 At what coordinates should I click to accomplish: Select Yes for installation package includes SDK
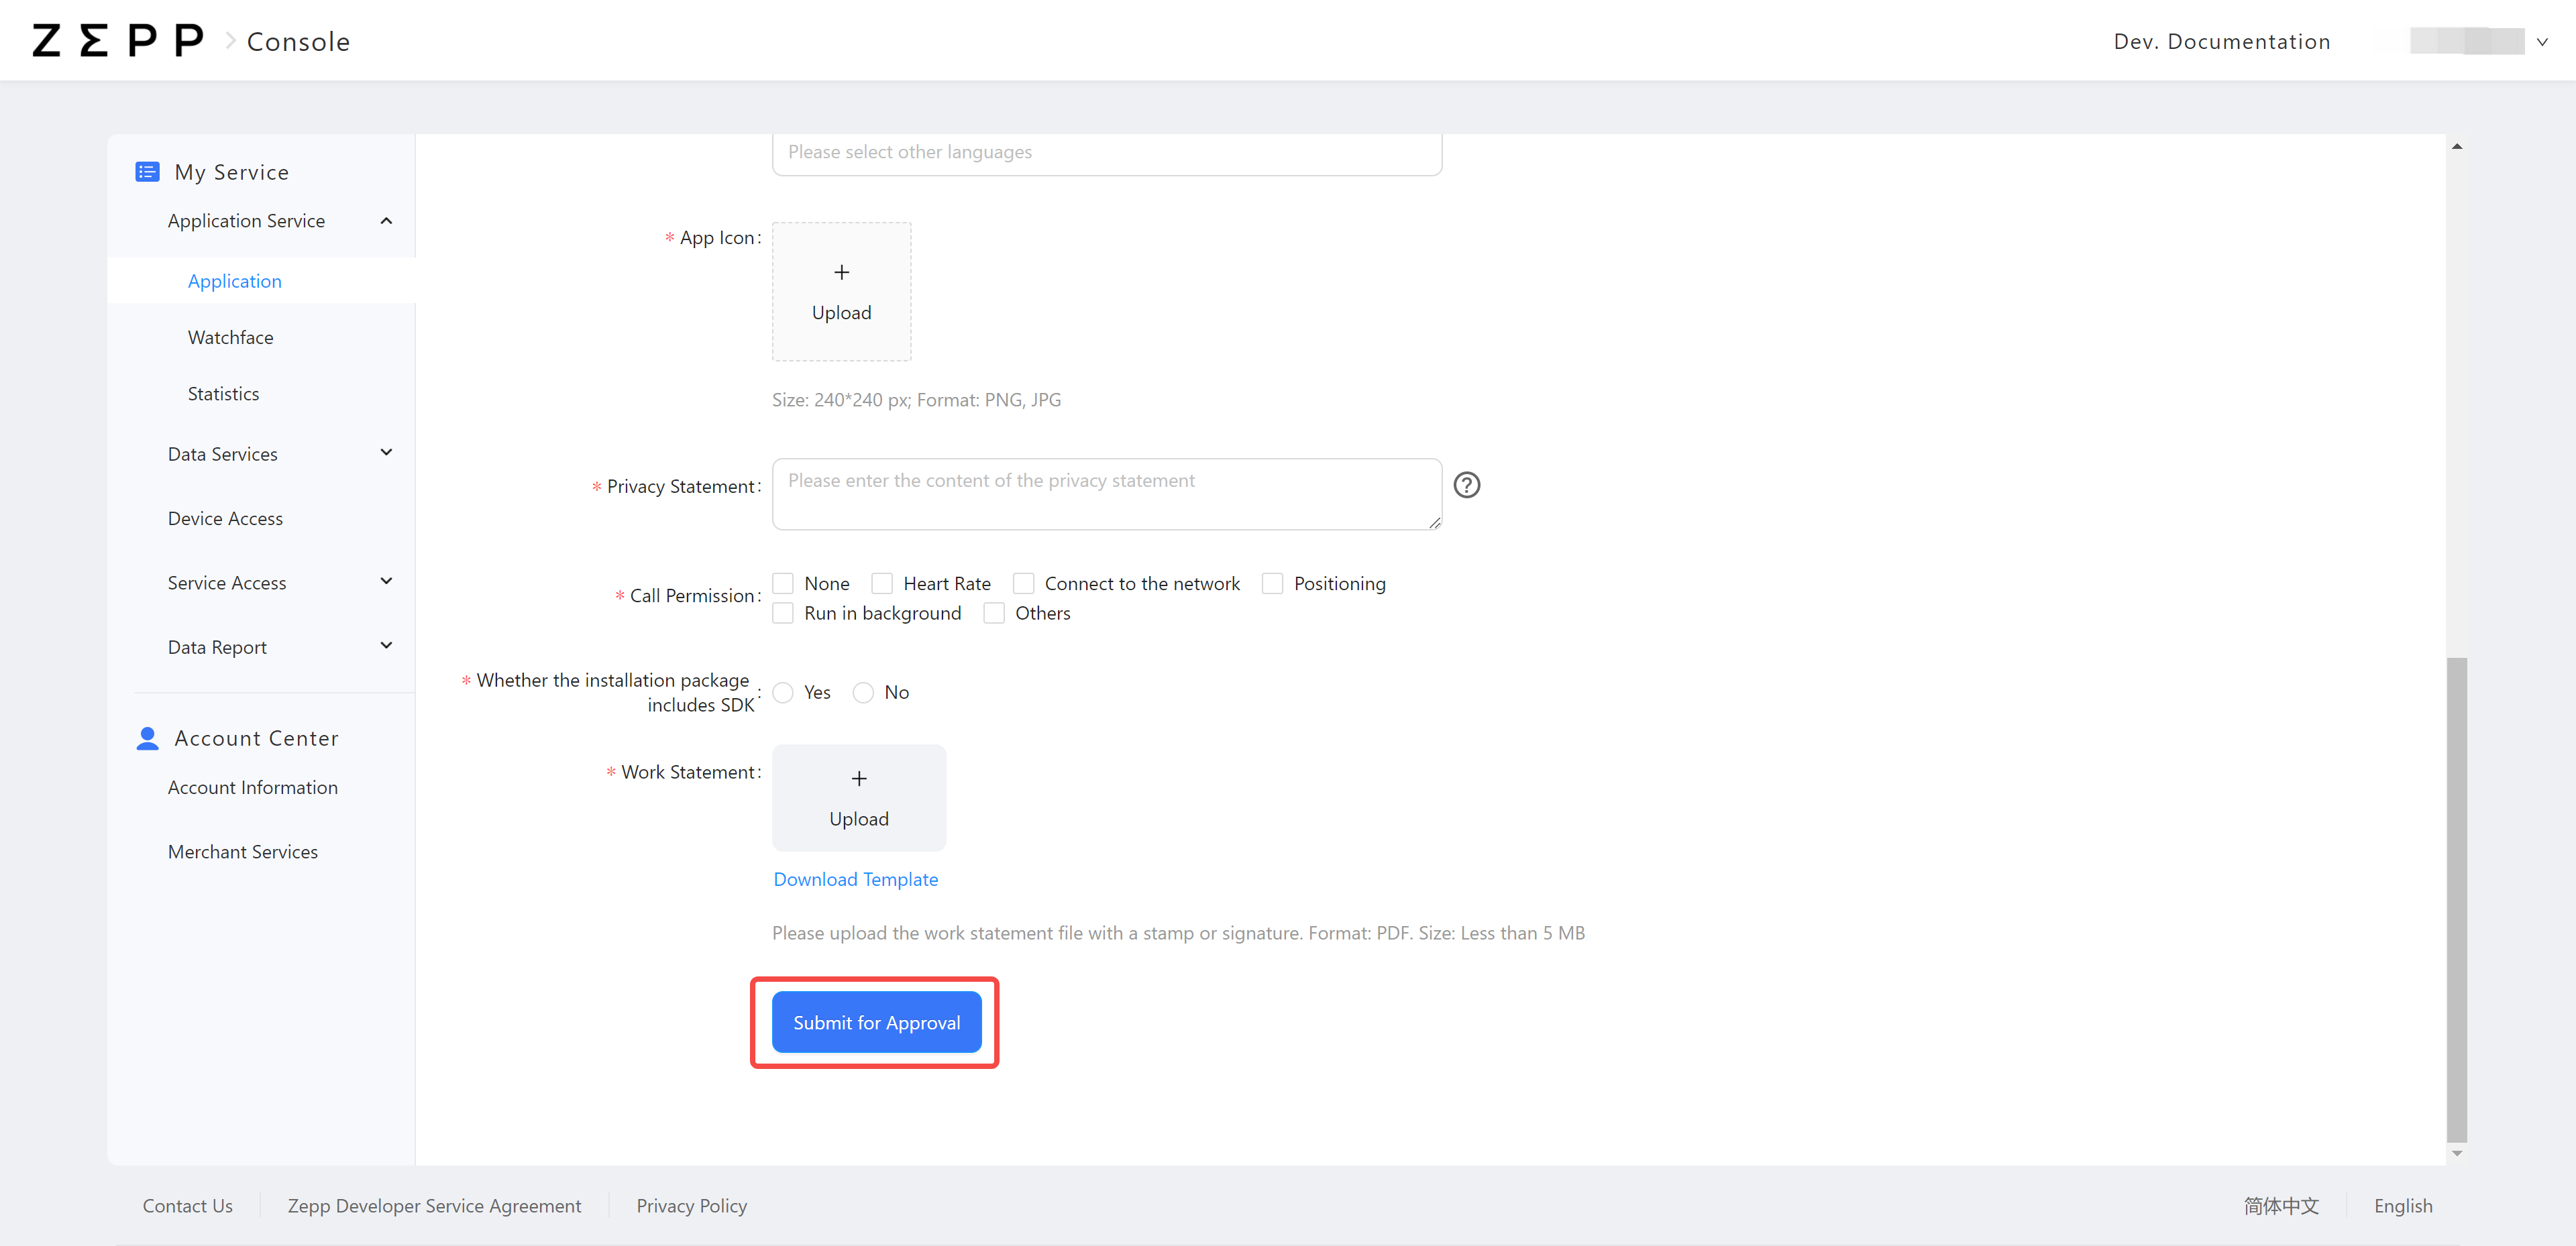pos(783,692)
